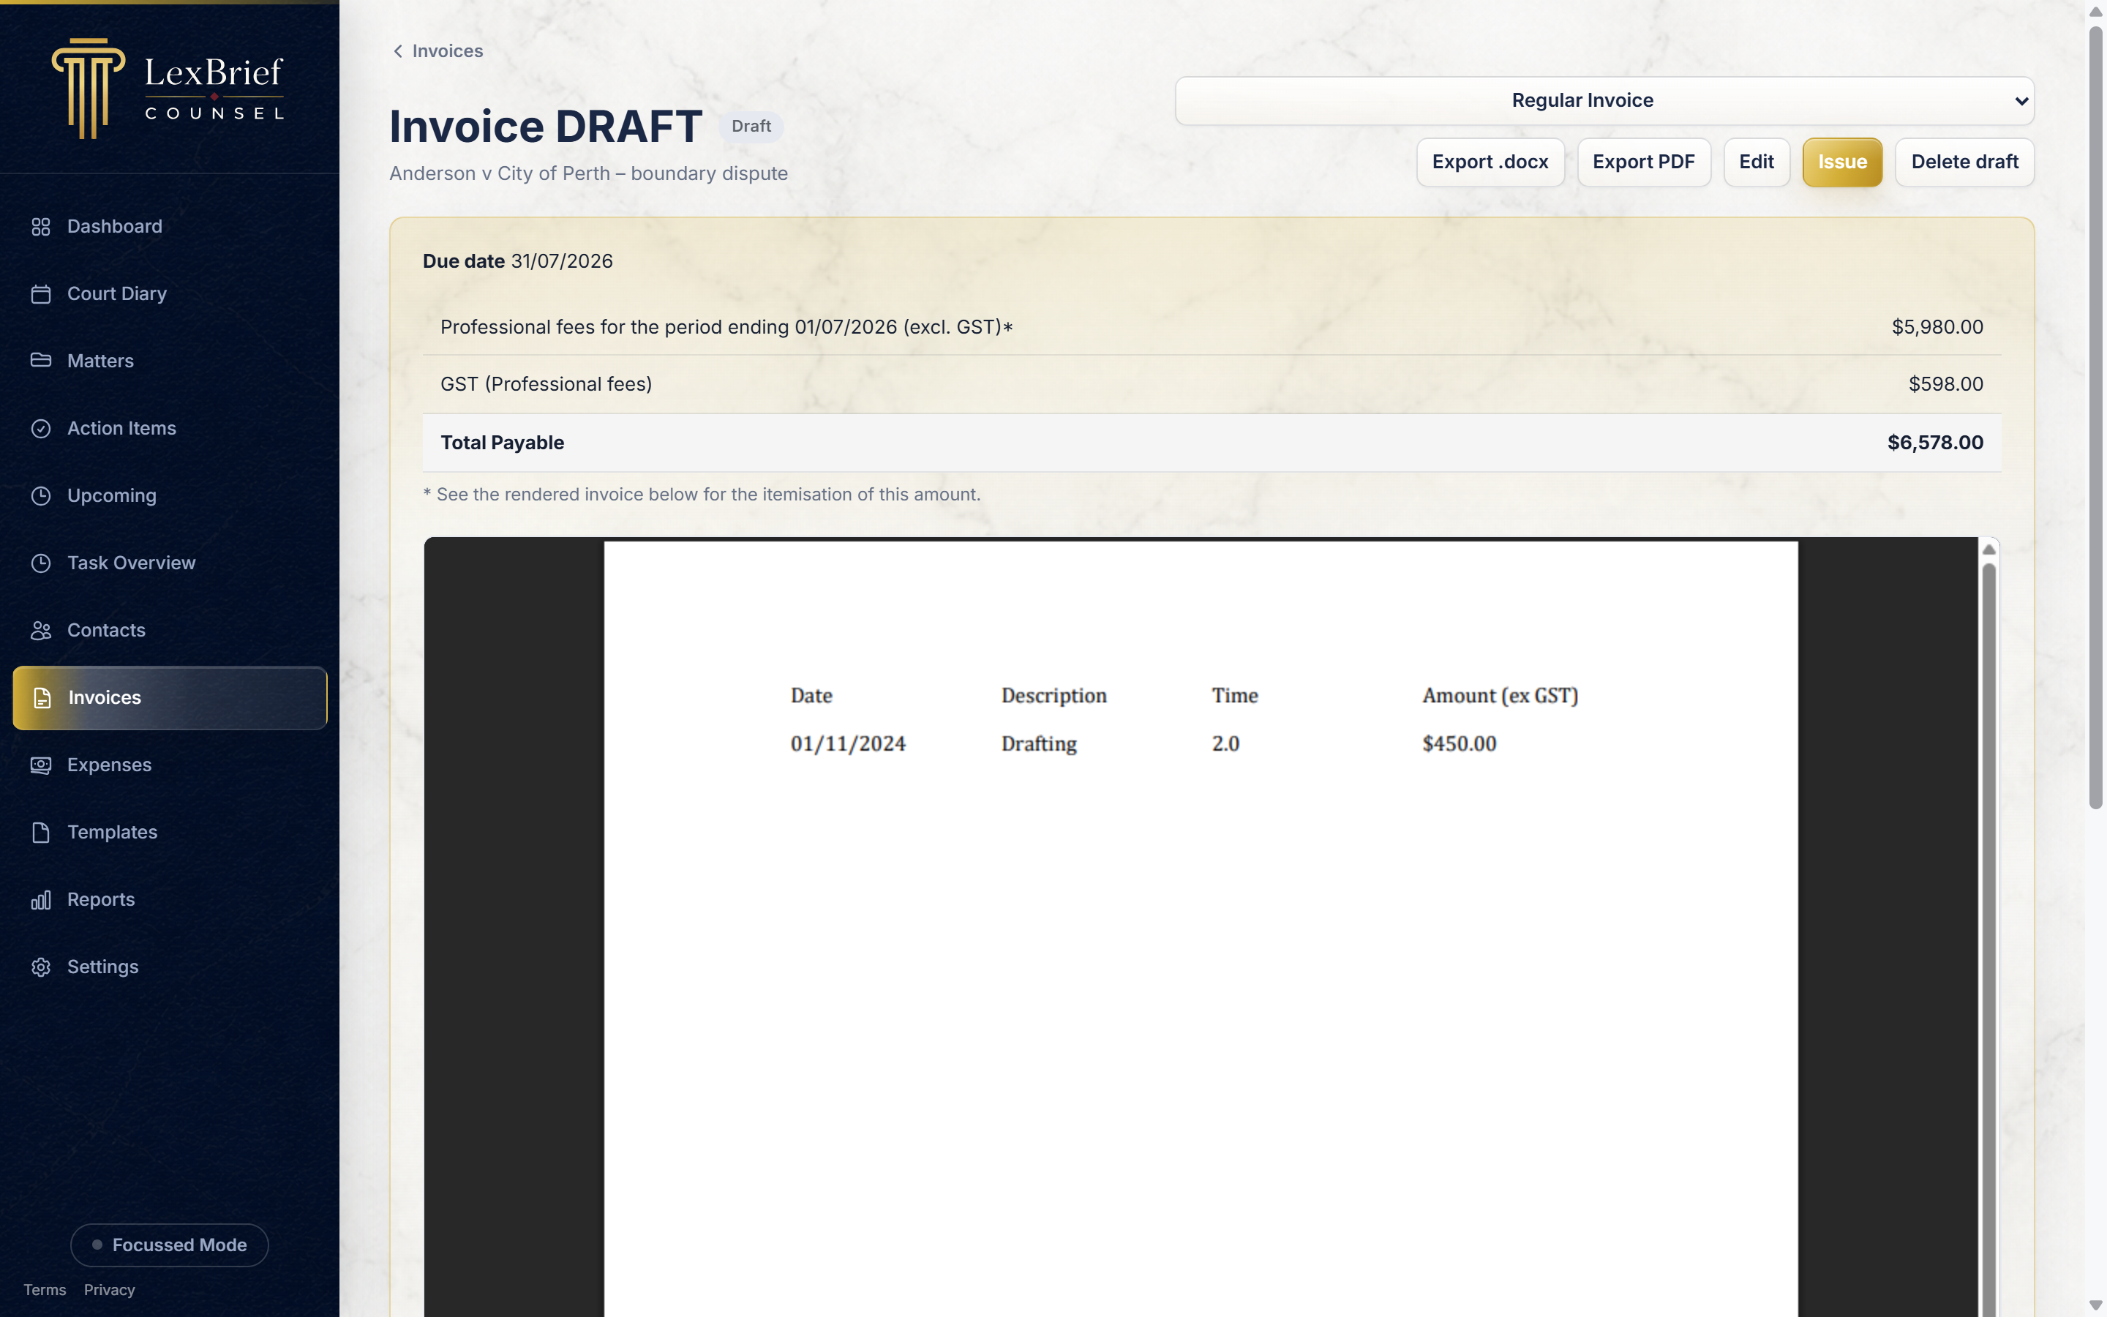The image size is (2107, 1317).
Task: Click the invoice preview scroll-up arrow
Action: click(x=1988, y=549)
